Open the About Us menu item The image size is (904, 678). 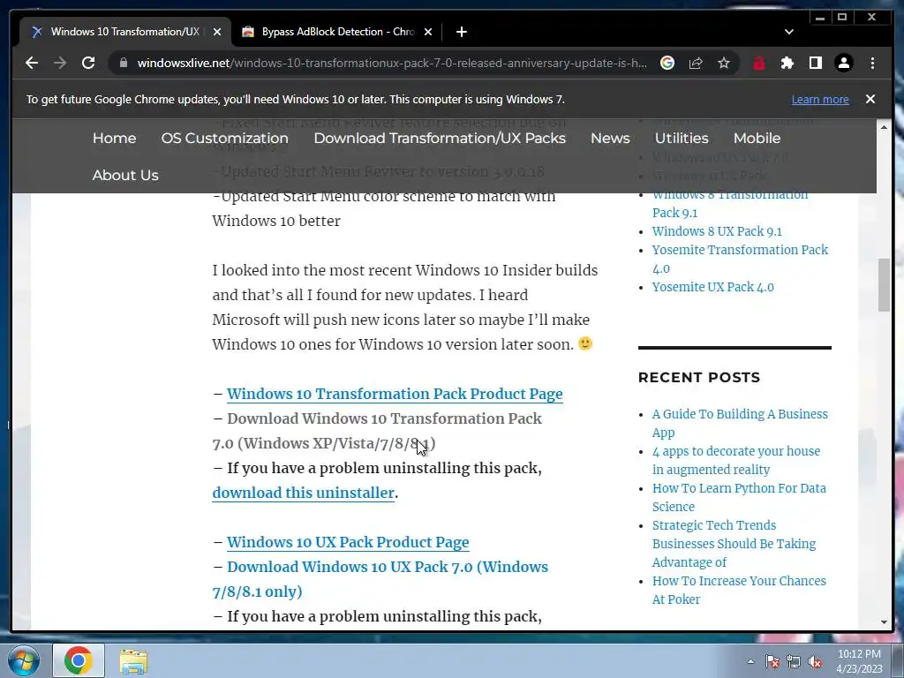(x=125, y=176)
